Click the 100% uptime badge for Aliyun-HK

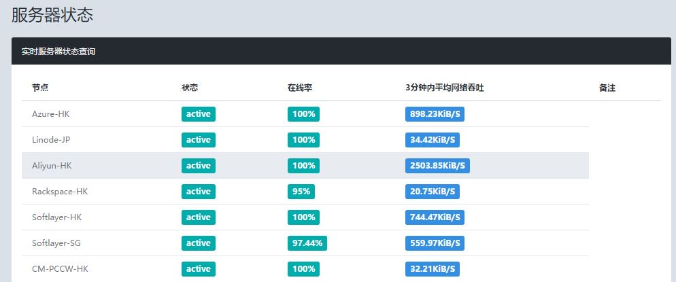tap(303, 166)
